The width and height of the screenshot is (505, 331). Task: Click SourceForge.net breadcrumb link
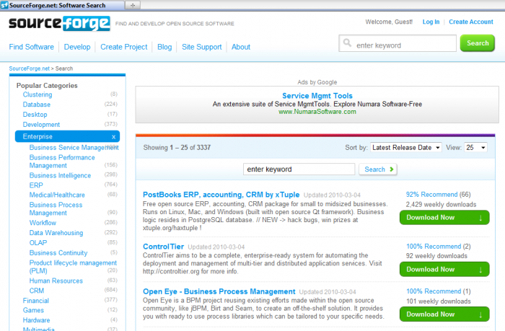[x=30, y=69]
